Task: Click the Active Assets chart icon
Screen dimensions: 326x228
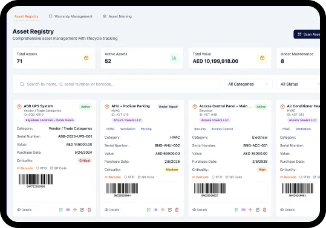Action: (x=174, y=58)
